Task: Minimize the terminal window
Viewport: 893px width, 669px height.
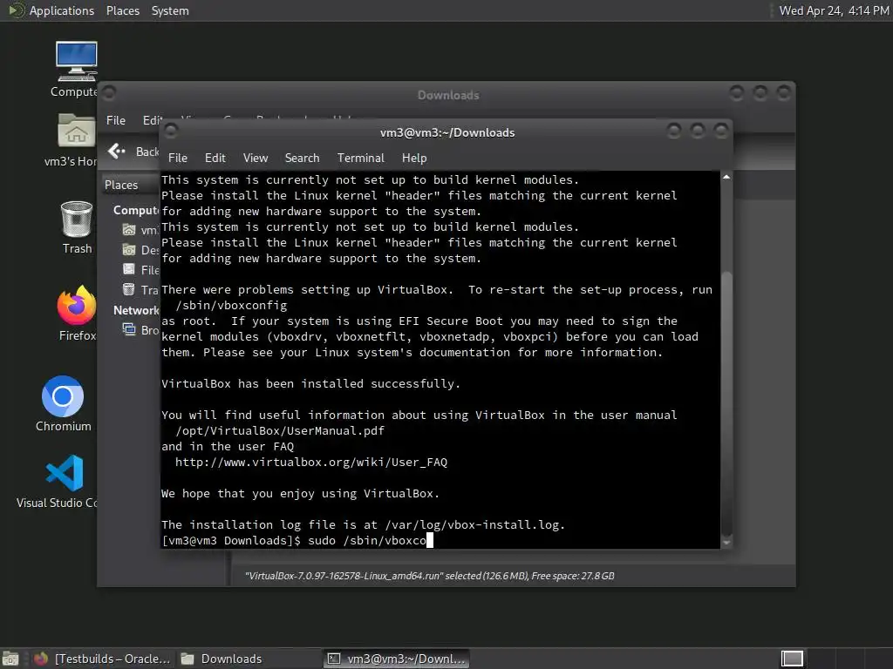Action: (x=674, y=132)
